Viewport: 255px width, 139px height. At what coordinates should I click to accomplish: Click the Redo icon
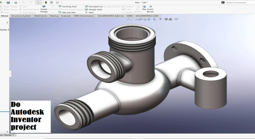coord(31,2)
